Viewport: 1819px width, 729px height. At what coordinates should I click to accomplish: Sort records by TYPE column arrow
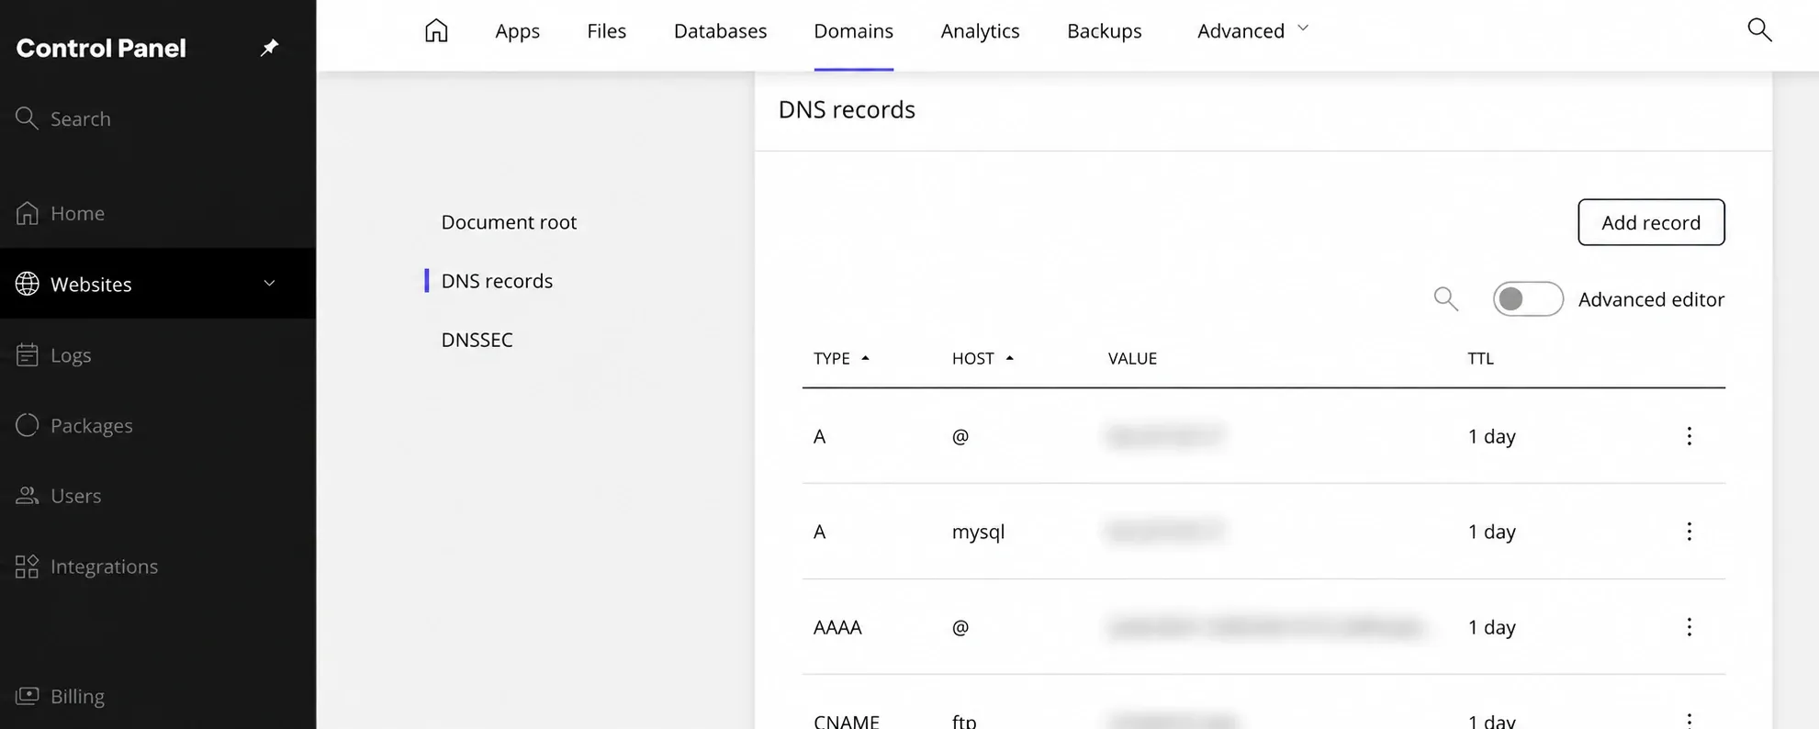point(865,358)
